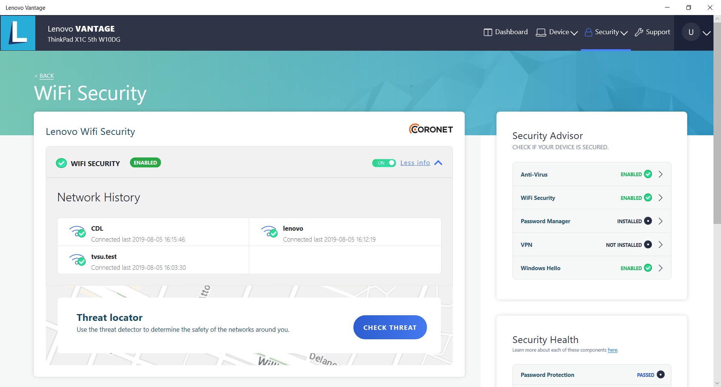Click the Threat locator heading

point(110,317)
